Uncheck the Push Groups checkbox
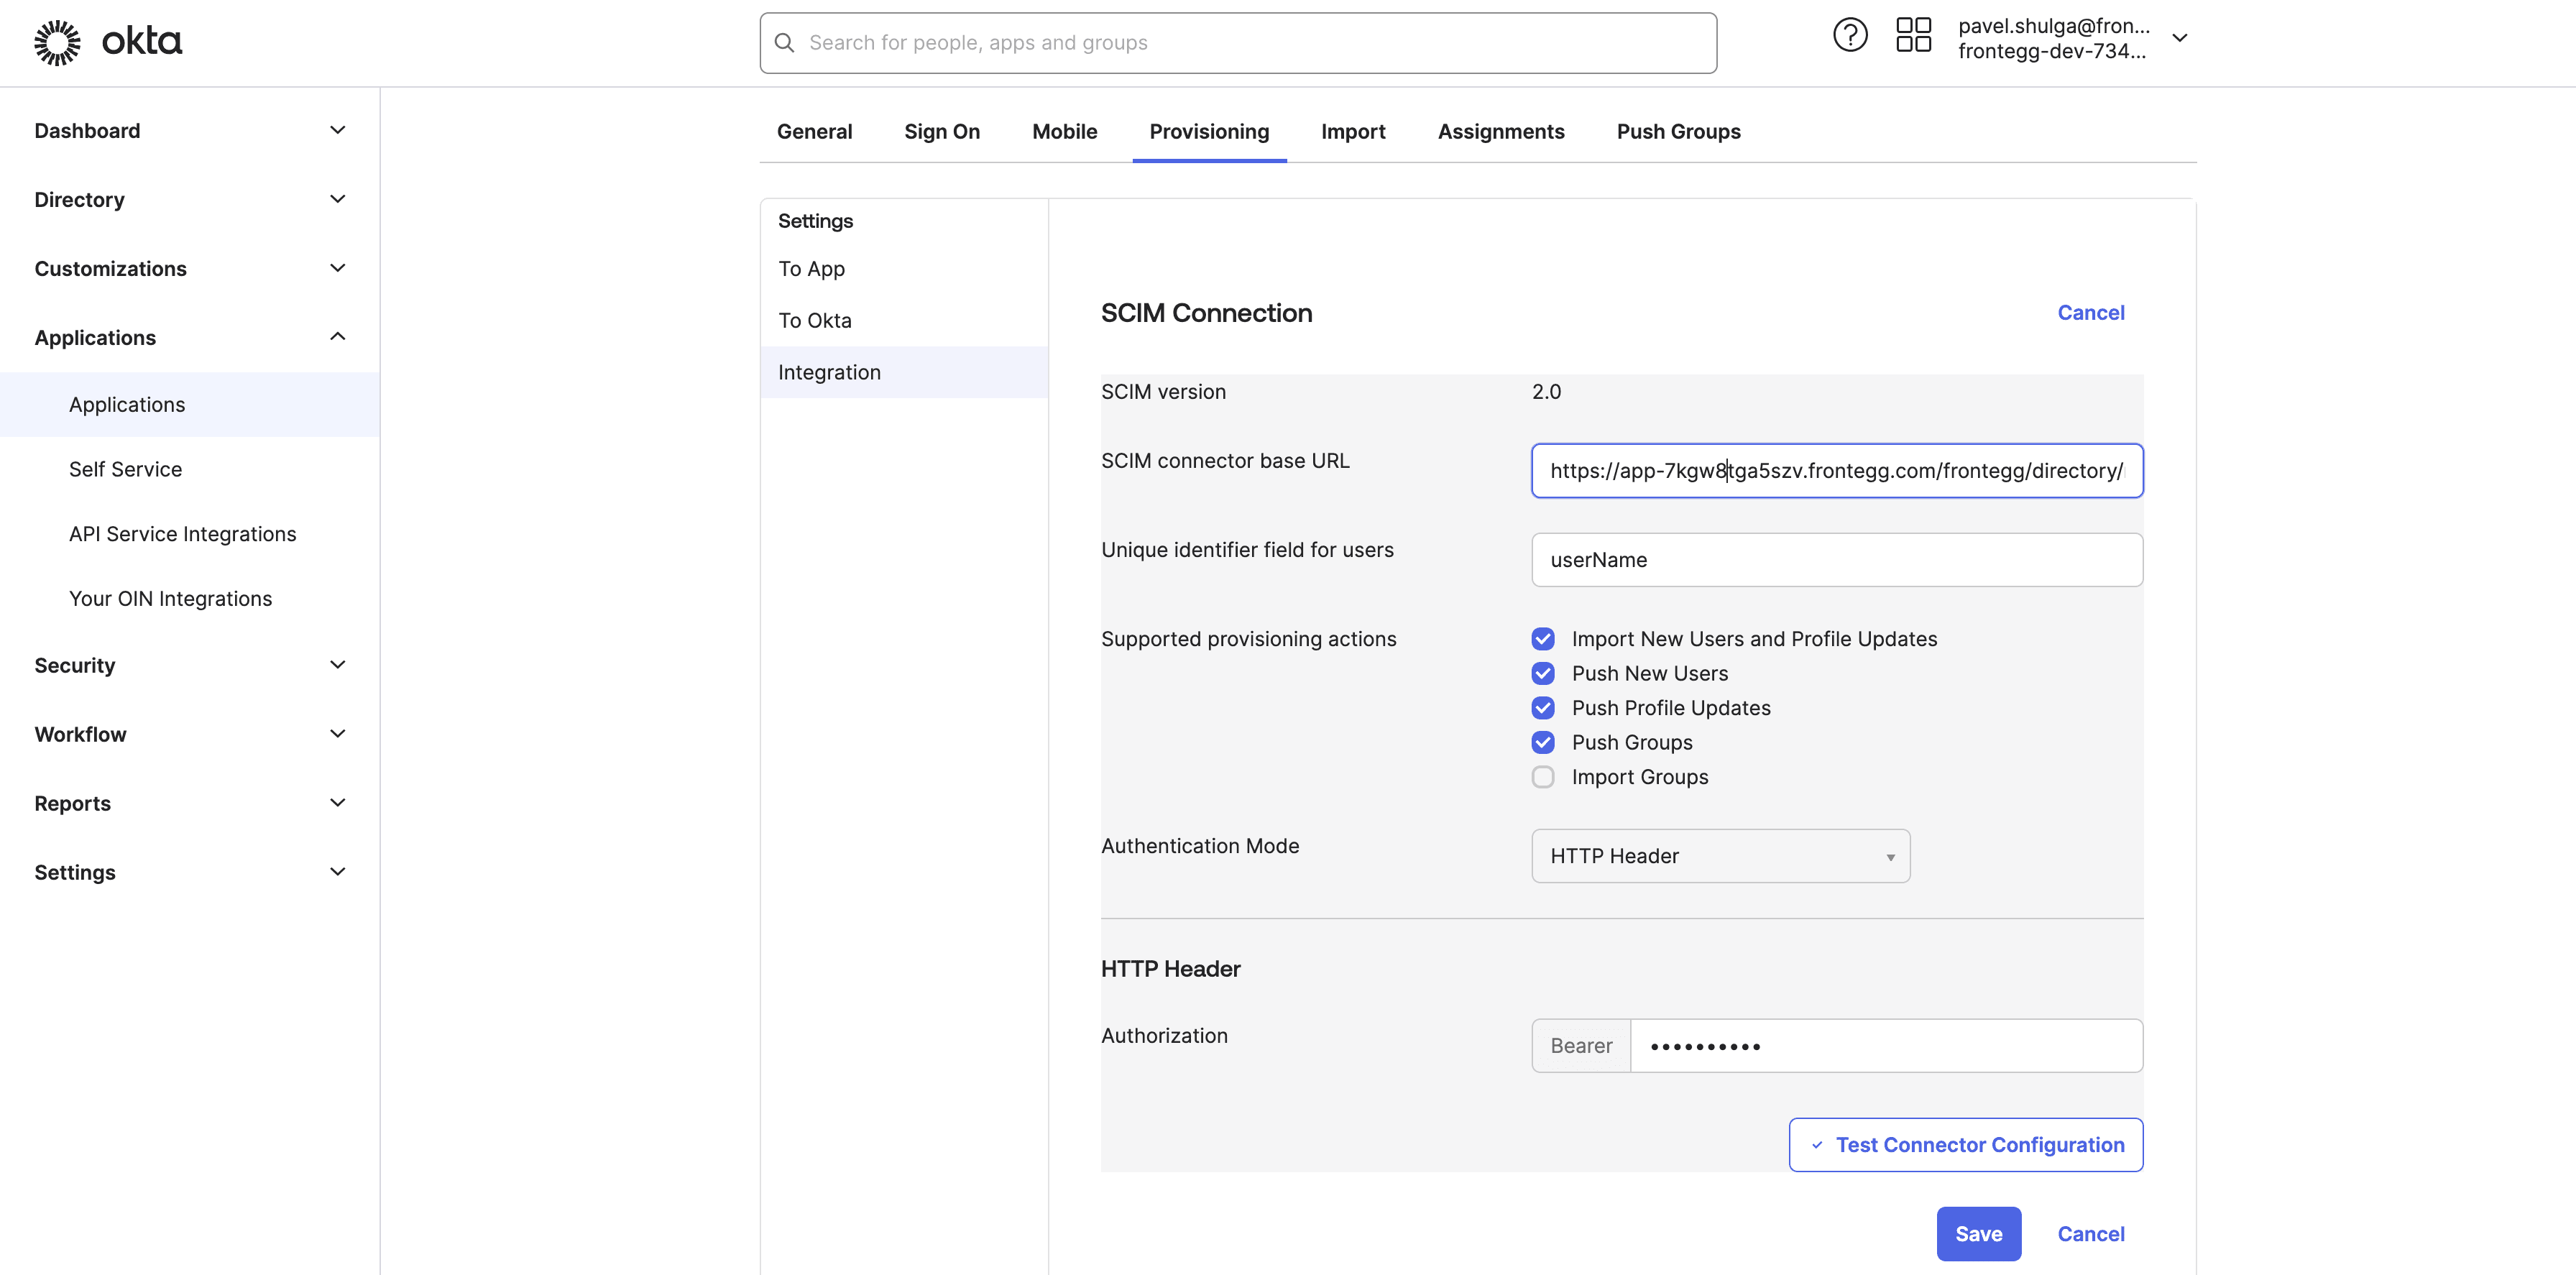This screenshot has height=1275, width=2576. click(1543, 743)
